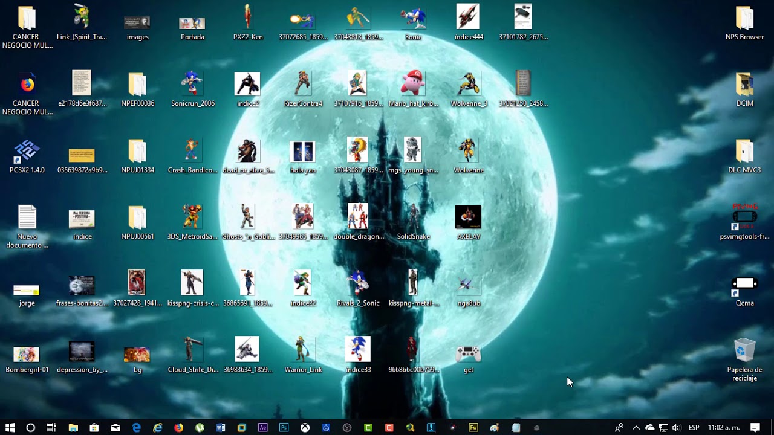Launch After Effects from the taskbar
The image size is (774, 435).
click(263, 427)
